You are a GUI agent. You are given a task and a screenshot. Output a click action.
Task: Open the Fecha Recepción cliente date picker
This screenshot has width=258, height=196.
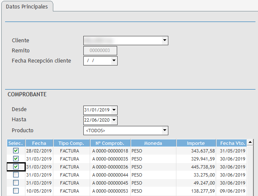pos(113,61)
